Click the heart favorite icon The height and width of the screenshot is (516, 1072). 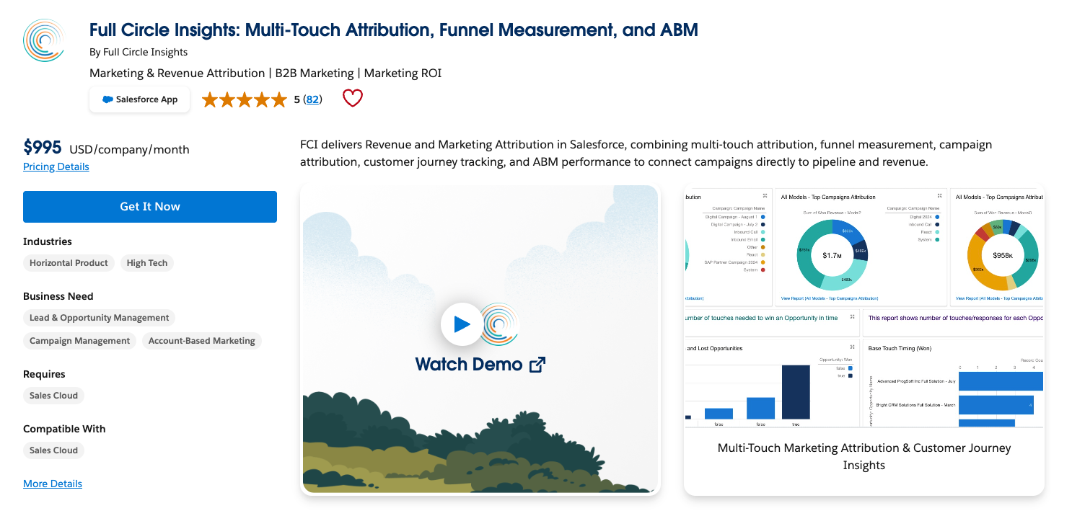coord(352,99)
